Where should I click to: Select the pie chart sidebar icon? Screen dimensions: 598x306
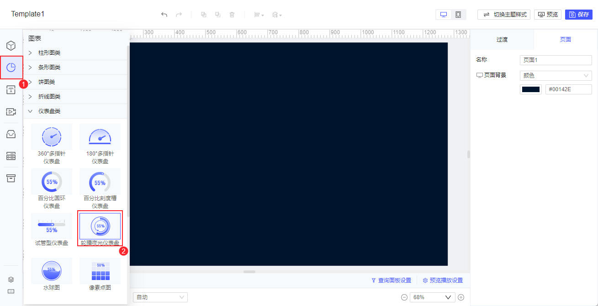pyautogui.click(x=11, y=68)
